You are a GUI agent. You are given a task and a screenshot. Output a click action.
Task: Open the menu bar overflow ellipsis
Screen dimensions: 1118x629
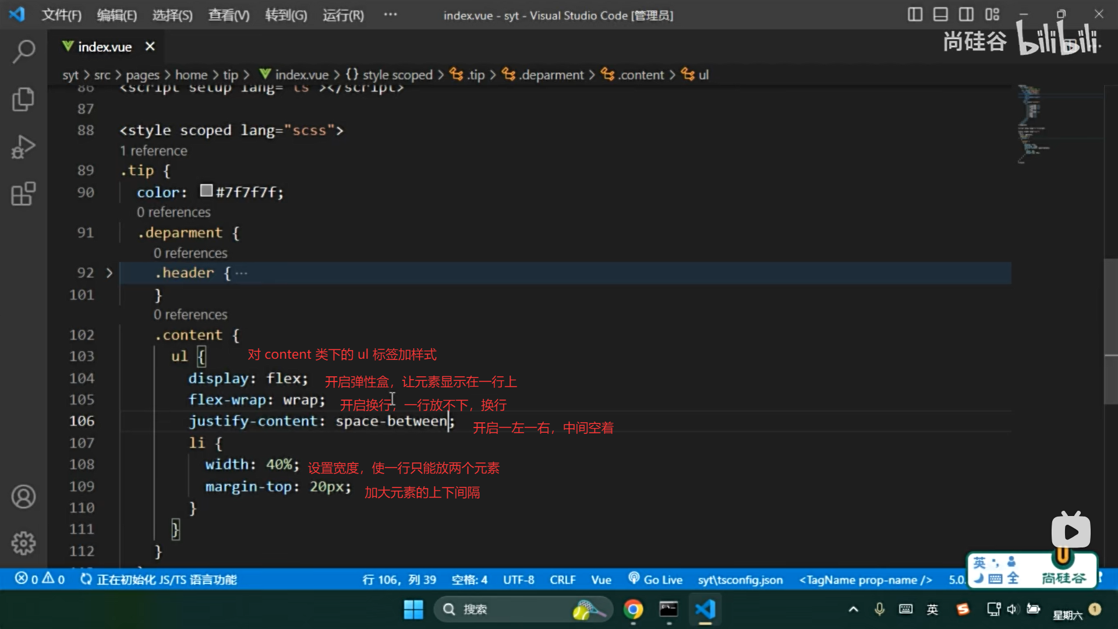coord(390,15)
